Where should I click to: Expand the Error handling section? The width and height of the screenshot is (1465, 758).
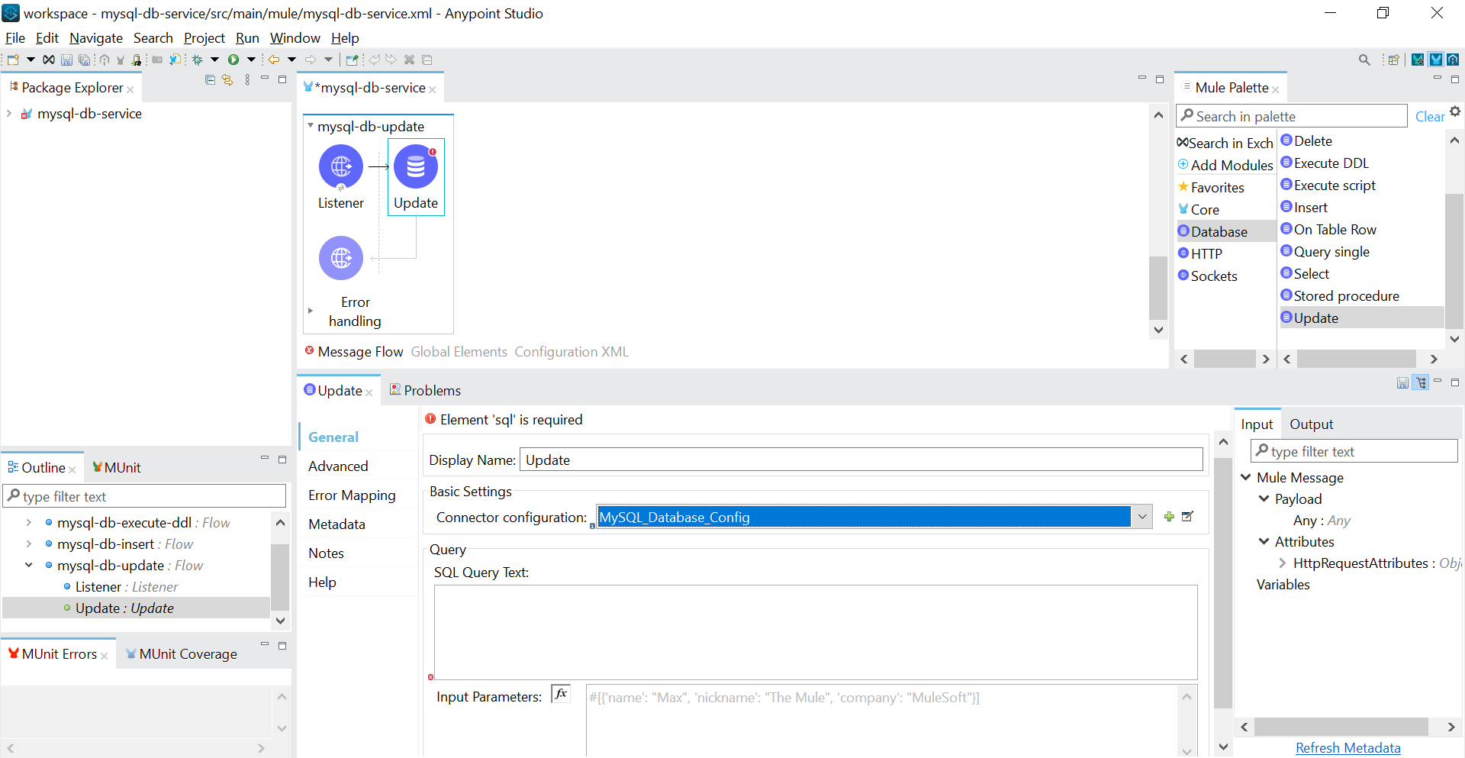coord(311,311)
